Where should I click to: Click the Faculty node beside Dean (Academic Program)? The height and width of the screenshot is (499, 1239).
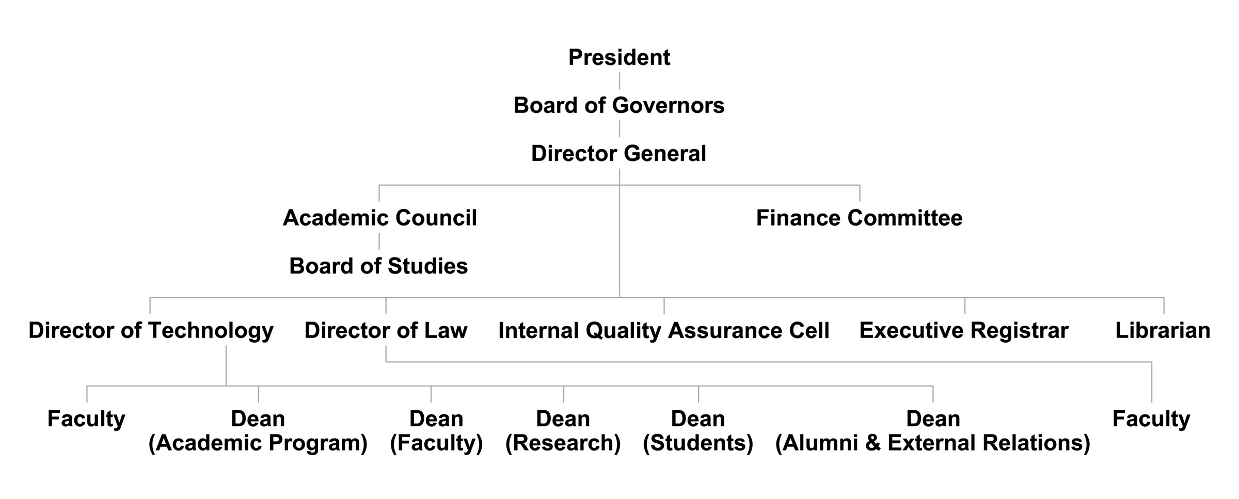(86, 418)
